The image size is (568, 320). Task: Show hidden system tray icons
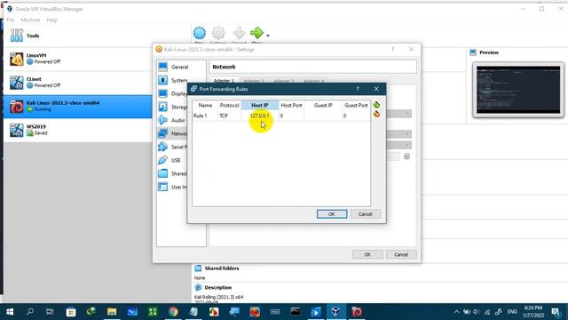coord(456,312)
